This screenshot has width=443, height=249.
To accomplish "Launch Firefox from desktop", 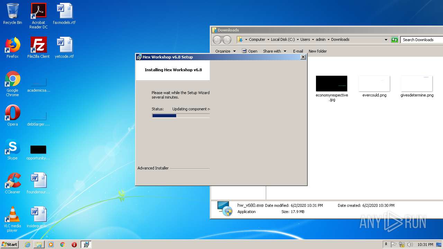I will (12, 48).
